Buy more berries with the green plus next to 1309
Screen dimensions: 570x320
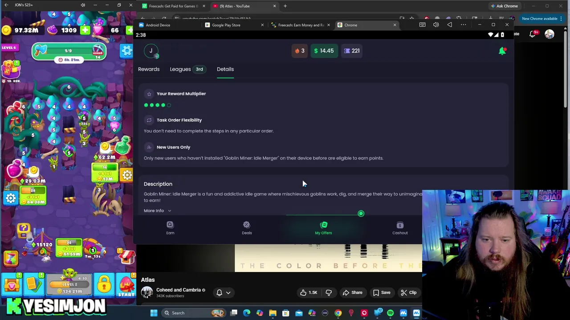tap(85, 30)
